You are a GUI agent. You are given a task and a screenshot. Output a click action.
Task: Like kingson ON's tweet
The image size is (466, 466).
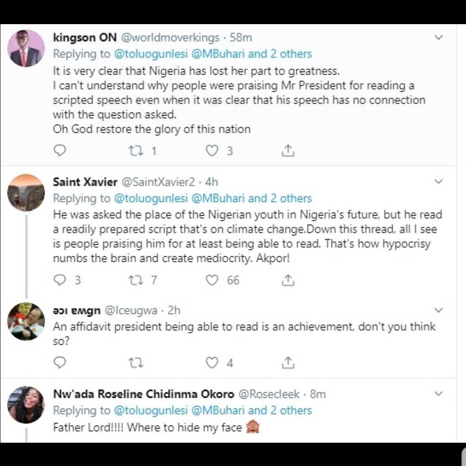(x=211, y=150)
